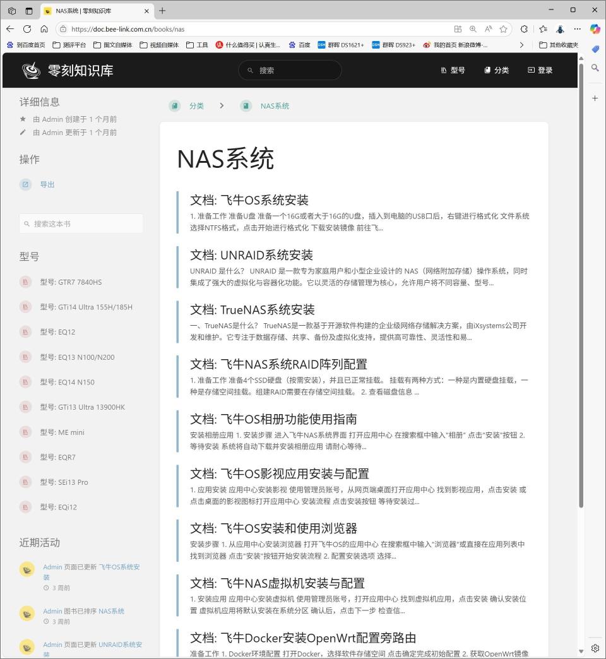
Task: Click the zoom magnifier icon in address bar
Action: (x=473, y=29)
